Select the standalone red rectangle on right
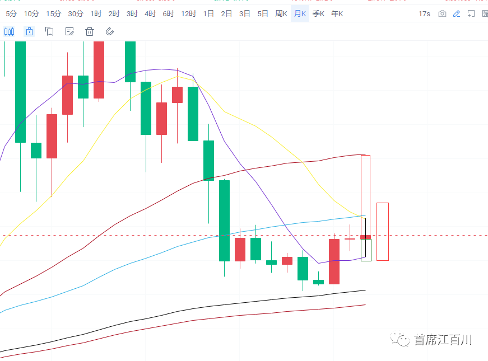Screen dimensions: 488x361 click(x=383, y=232)
